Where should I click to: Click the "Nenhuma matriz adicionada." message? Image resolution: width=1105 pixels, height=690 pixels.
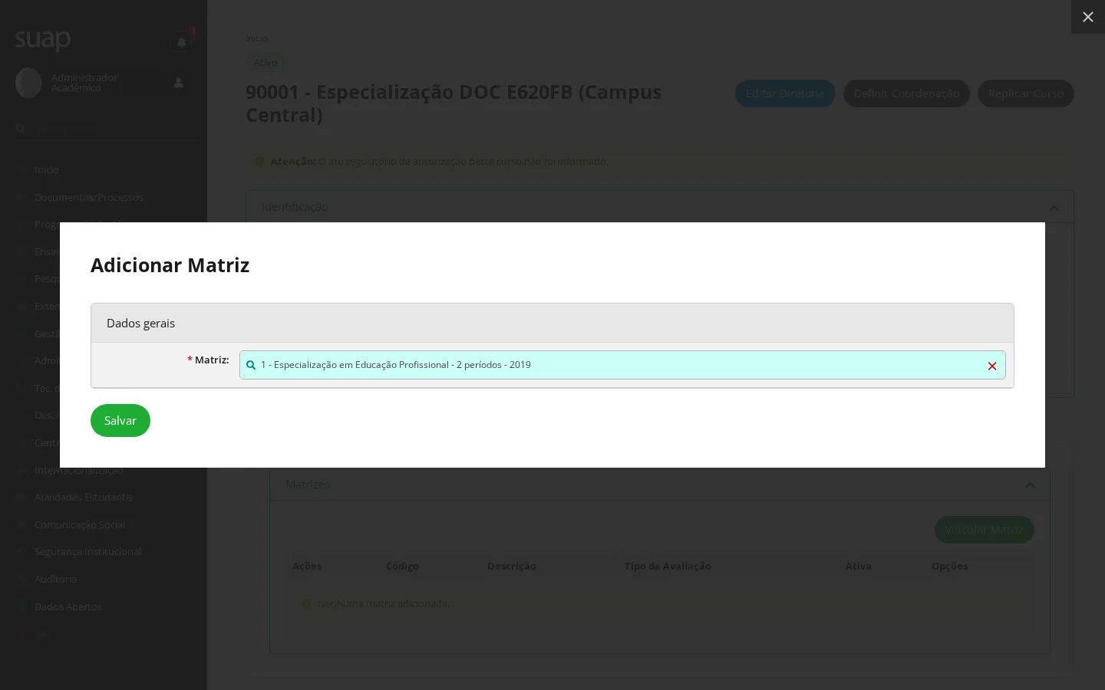pyautogui.click(x=384, y=603)
